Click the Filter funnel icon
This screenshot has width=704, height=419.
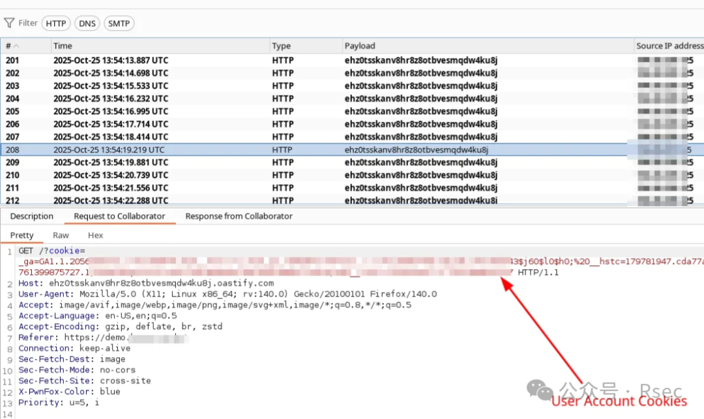click(x=9, y=23)
